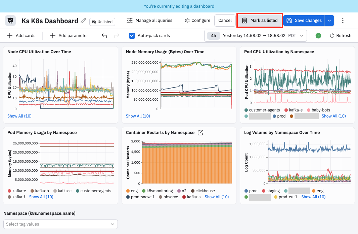Open Manage all queries
Screen dimensions: 358x234
(149, 21)
